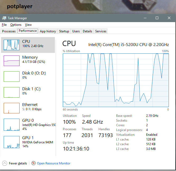Viewport: 176px width, 171px height.
Task: Switch to the Performance tab
Action: [x=28, y=31]
